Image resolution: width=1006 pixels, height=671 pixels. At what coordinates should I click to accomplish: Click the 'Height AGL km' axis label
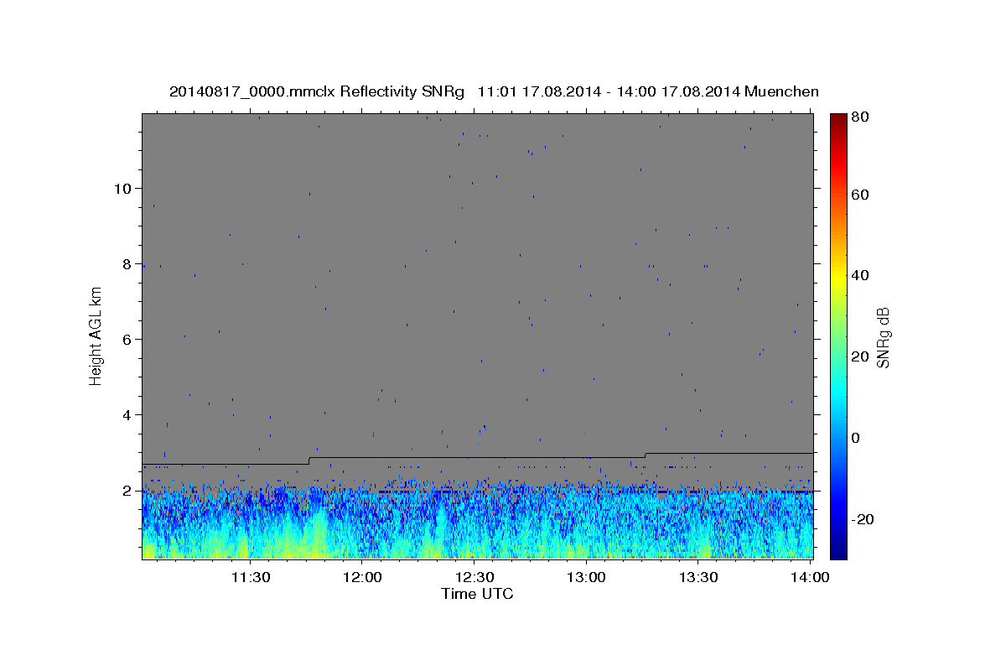[x=96, y=335]
